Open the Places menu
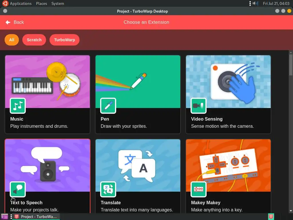This screenshot has width=293, height=220. (x=41, y=3)
